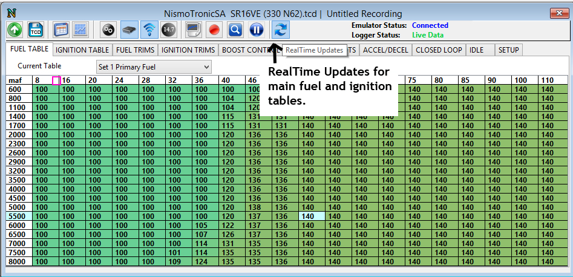Click the 138 cell in row 5000
Screen dimensions: 573x277
point(258,207)
